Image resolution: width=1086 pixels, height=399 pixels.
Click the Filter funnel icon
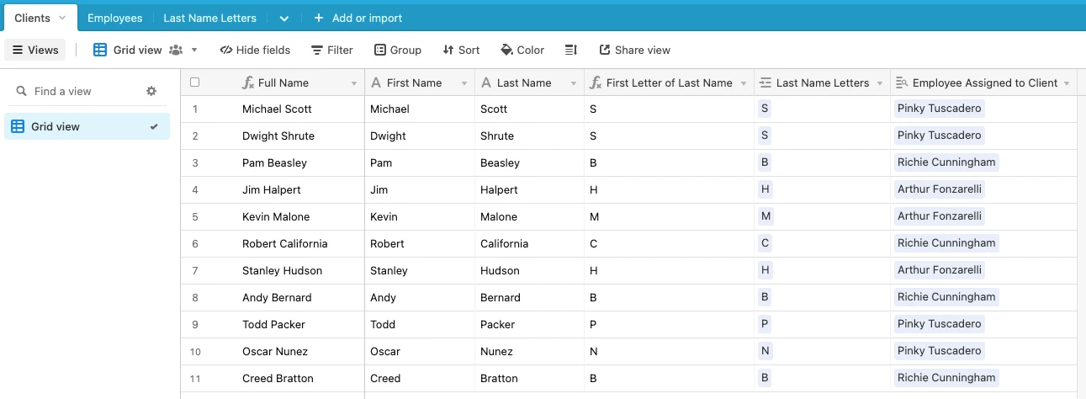(x=317, y=51)
